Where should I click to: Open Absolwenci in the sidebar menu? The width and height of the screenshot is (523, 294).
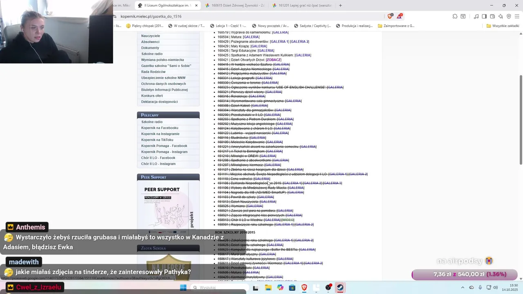[x=150, y=42]
